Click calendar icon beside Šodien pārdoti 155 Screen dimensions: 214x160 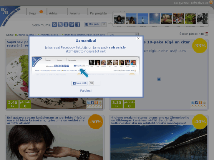206,34
